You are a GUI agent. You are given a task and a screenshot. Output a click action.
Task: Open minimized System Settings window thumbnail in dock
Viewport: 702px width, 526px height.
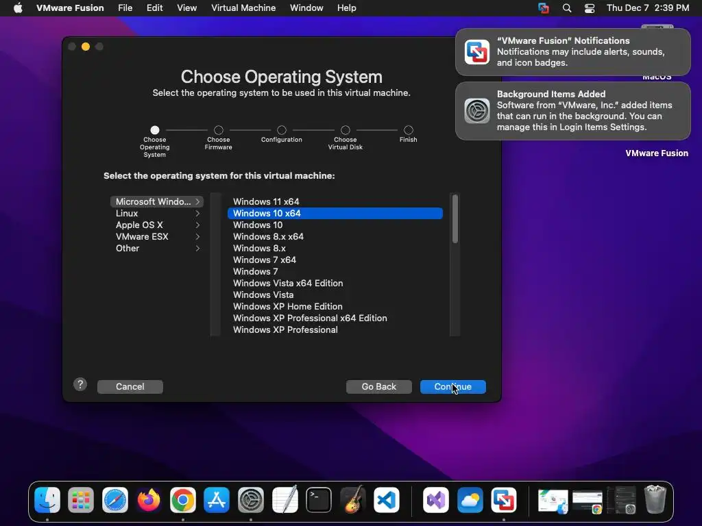(621, 501)
